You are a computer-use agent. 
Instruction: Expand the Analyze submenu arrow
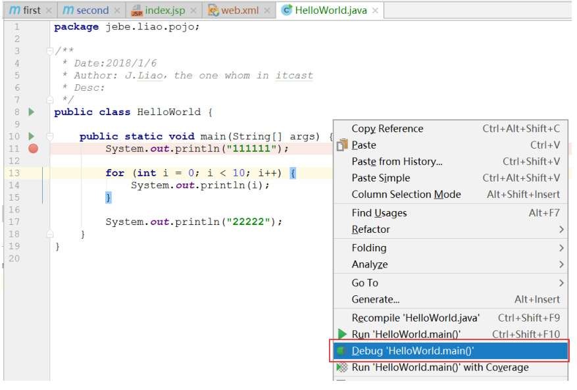(561, 264)
